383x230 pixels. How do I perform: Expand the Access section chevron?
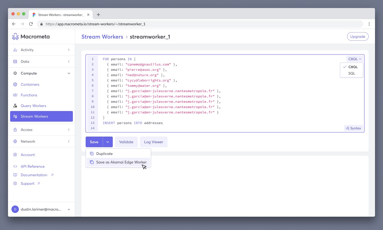pos(69,130)
